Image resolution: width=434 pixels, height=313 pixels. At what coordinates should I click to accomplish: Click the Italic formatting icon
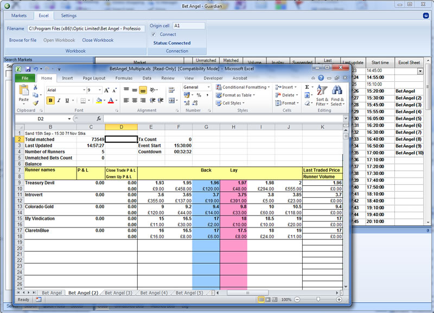(x=59, y=100)
